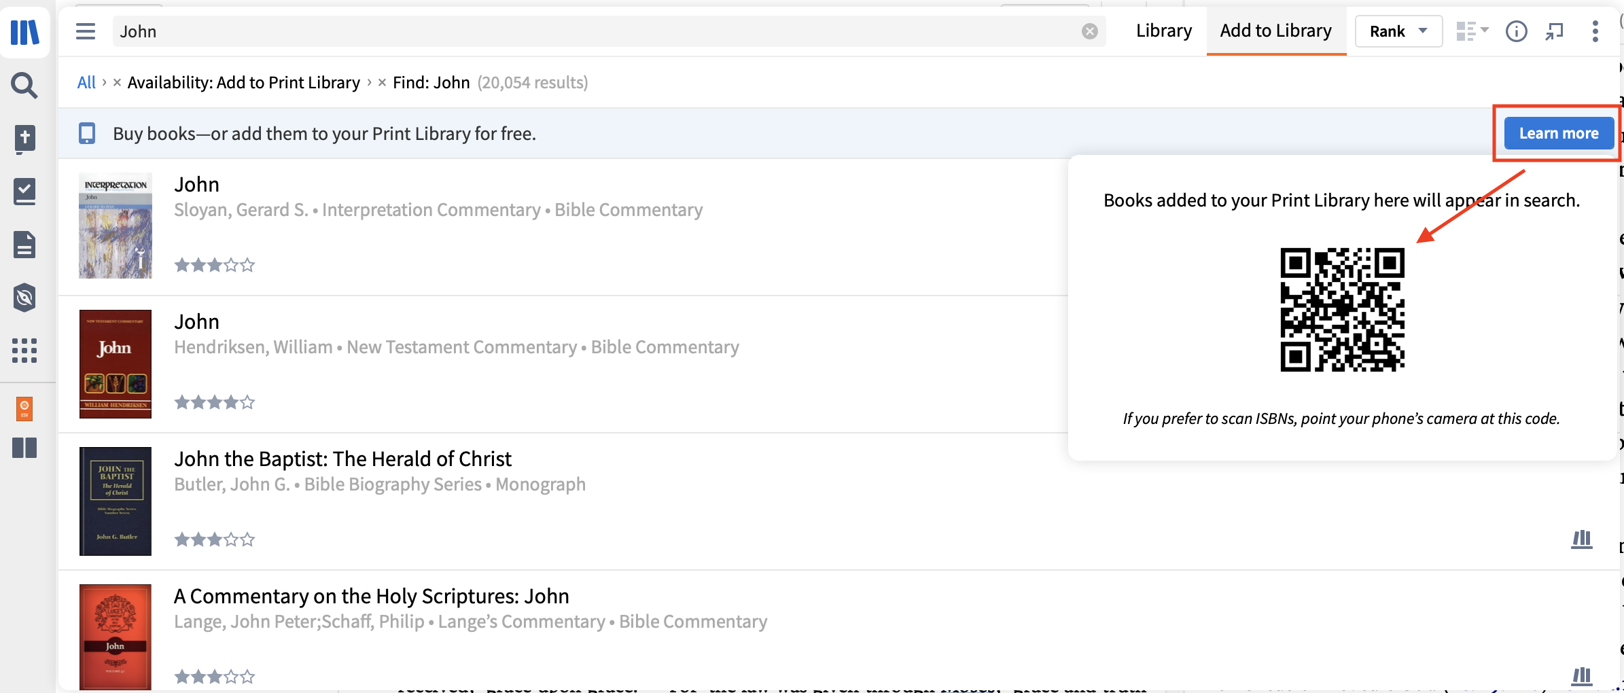1624x693 pixels.
Task: Click Availability: Add to Print Library filter
Action: pos(244,82)
